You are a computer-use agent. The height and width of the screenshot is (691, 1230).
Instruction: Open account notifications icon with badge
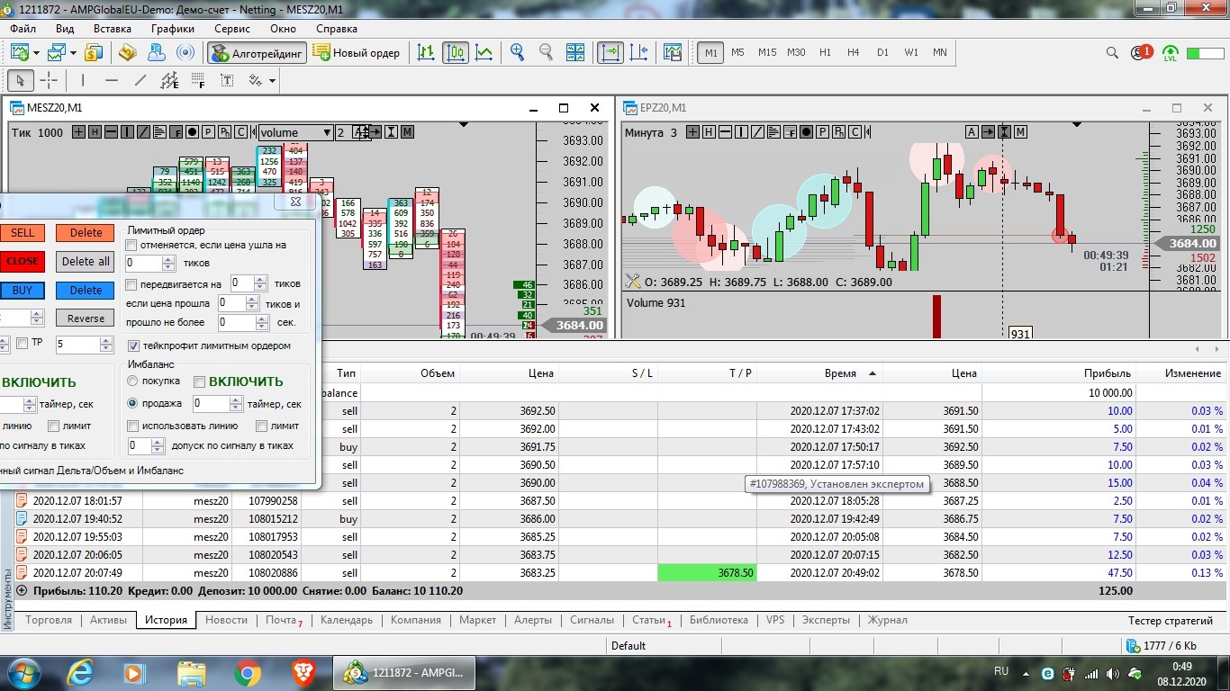[x=1141, y=53]
